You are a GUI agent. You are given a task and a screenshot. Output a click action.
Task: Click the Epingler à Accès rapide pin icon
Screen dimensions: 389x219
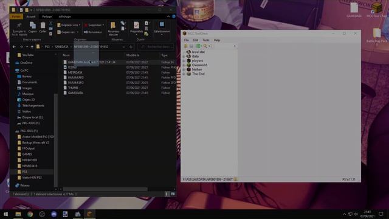click(x=19, y=26)
